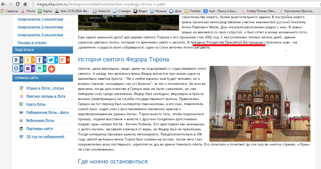
Task: Click people icon beside Партнеры сайта
Action: [x=21, y=129]
